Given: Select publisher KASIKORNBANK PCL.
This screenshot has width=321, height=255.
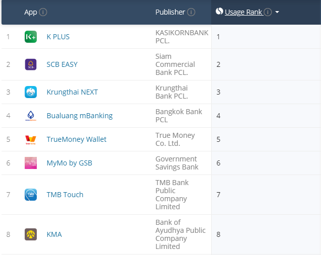Looking at the screenshot, I should coord(182,37).
